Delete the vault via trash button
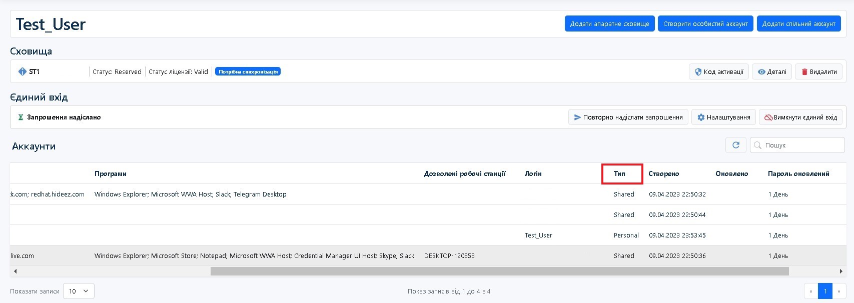The width and height of the screenshot is (854, 303). (818, 72)
